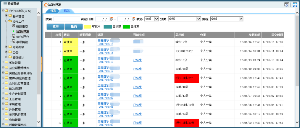The height and width of the screenshot is (128, 300).
Task: Open the end date calendar picker icon
Action: click(x=134, y=19)
